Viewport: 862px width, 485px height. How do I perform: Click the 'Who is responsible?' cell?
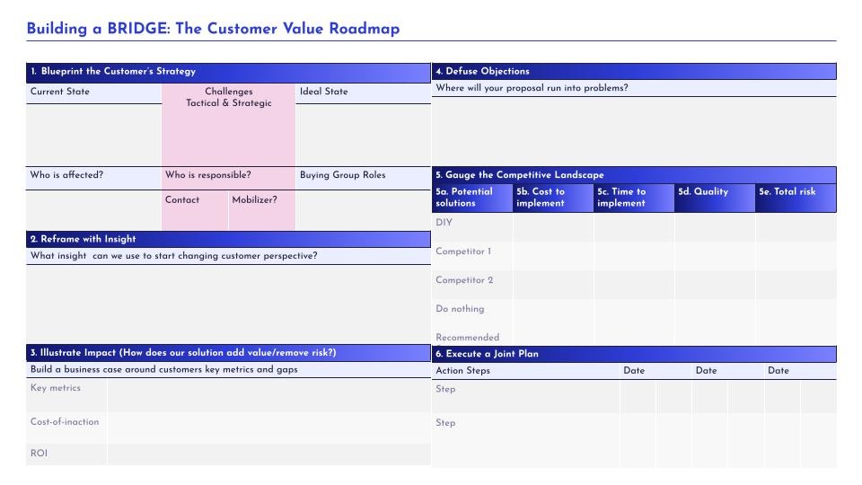coord(228,178)
